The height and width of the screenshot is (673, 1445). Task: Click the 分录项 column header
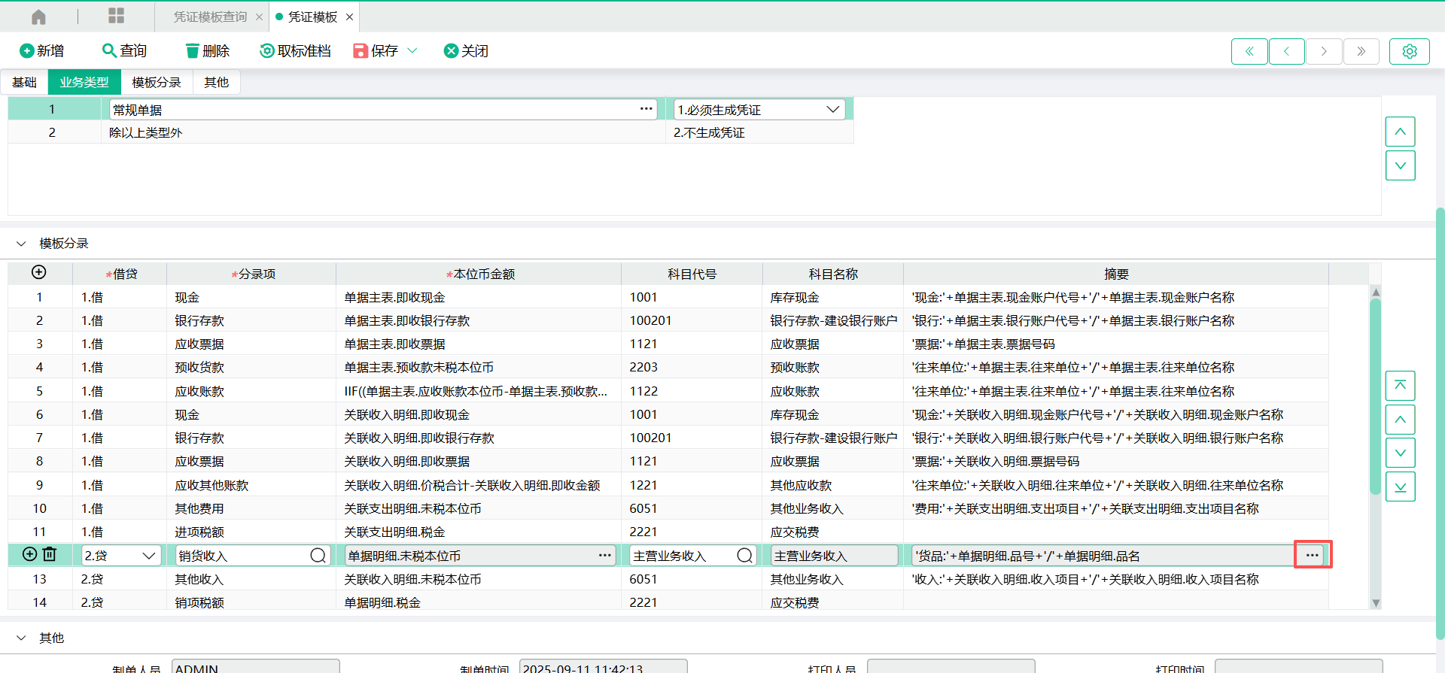pos(252,274)
